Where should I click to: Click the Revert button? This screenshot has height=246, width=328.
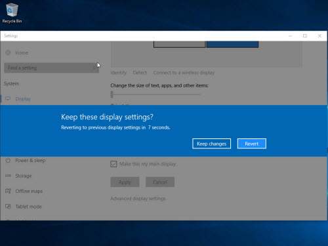pos(252,144)
